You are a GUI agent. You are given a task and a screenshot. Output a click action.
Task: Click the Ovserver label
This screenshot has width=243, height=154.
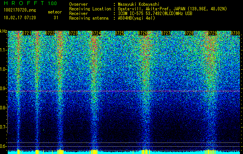point(78,4)
